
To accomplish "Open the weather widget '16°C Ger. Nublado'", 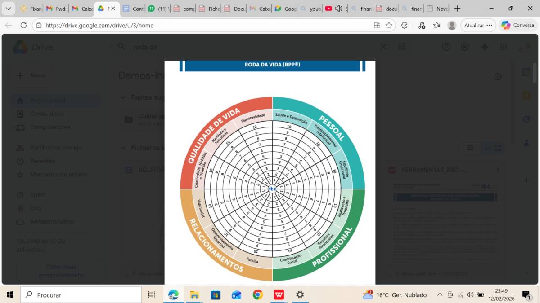I will tap(395, 295).
